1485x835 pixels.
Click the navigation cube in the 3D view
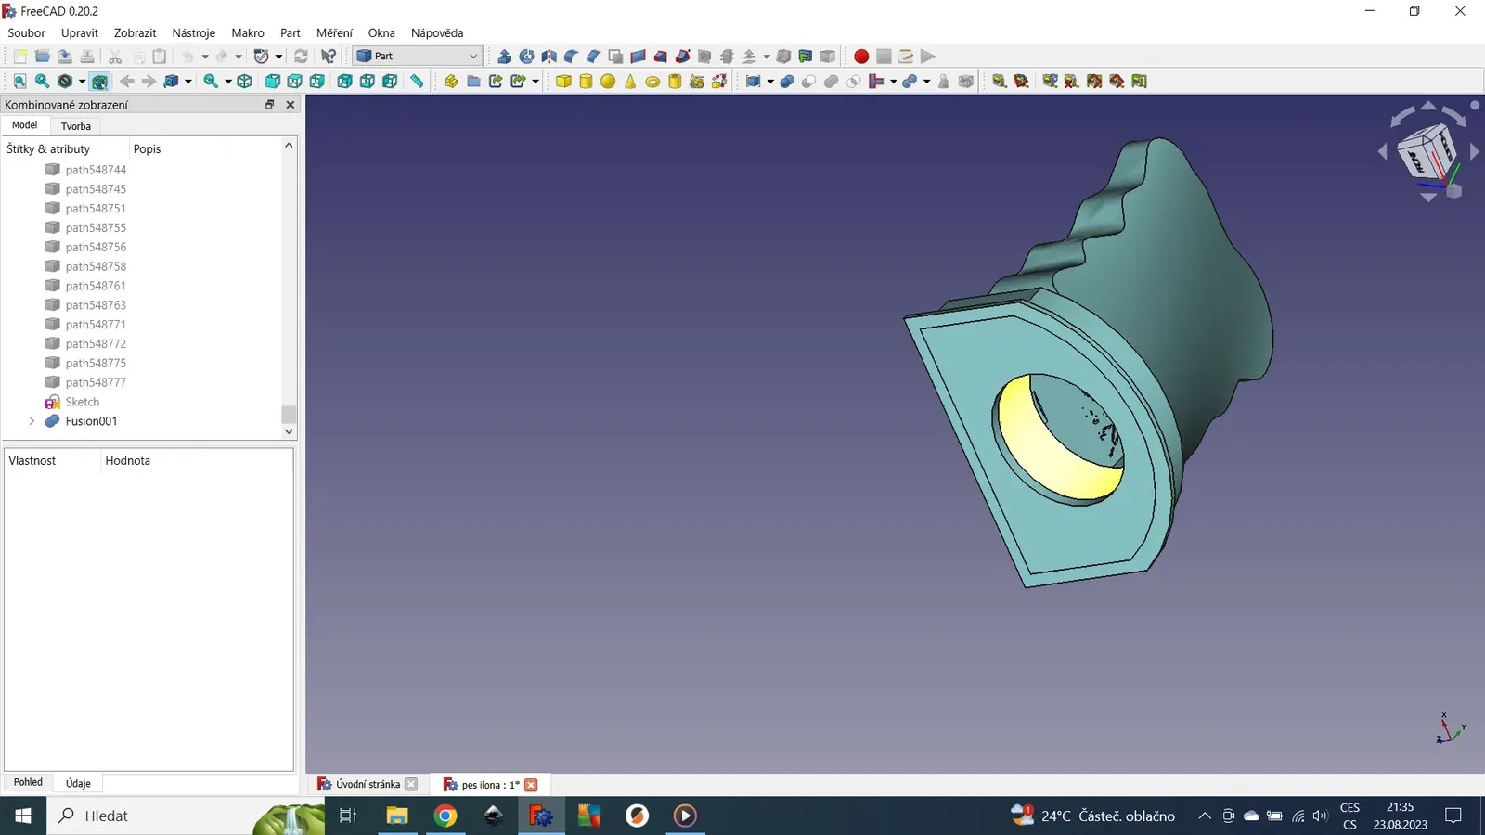click(x=1427, y=153)
